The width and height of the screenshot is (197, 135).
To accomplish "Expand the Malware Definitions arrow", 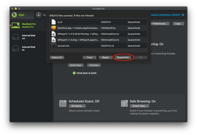I will click(183, 15).
